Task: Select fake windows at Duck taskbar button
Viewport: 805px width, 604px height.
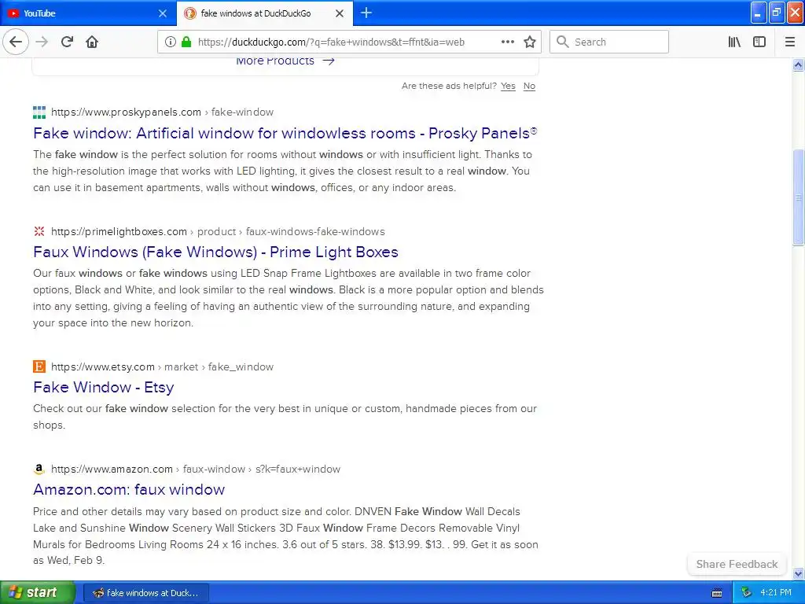Action: coord(145,593)
